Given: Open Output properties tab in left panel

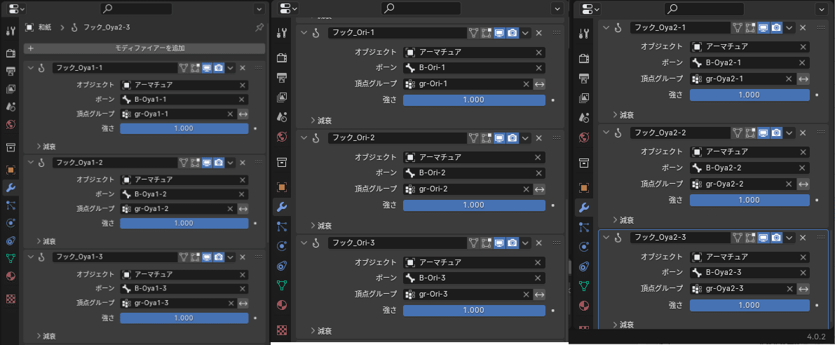Looking at the screenshot, I should click(x=11, y=71).
